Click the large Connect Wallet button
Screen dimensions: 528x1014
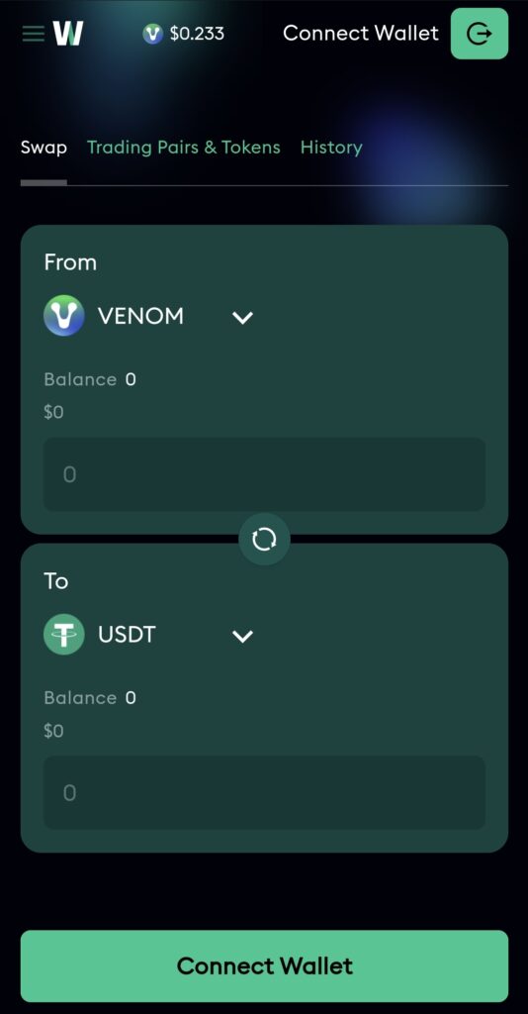coord(264,965)
